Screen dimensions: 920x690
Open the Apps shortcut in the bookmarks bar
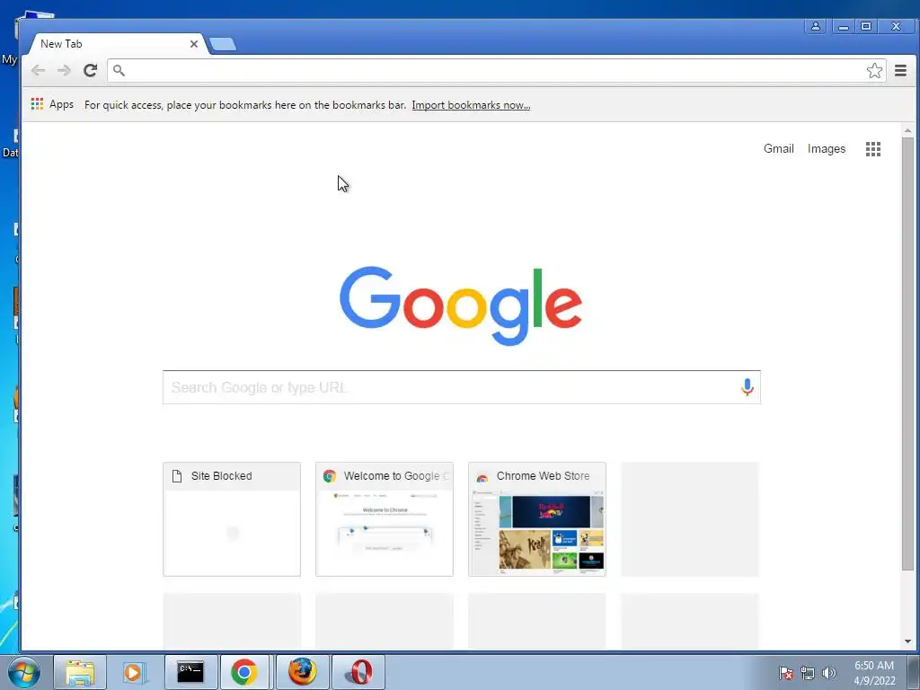(52, 104)
